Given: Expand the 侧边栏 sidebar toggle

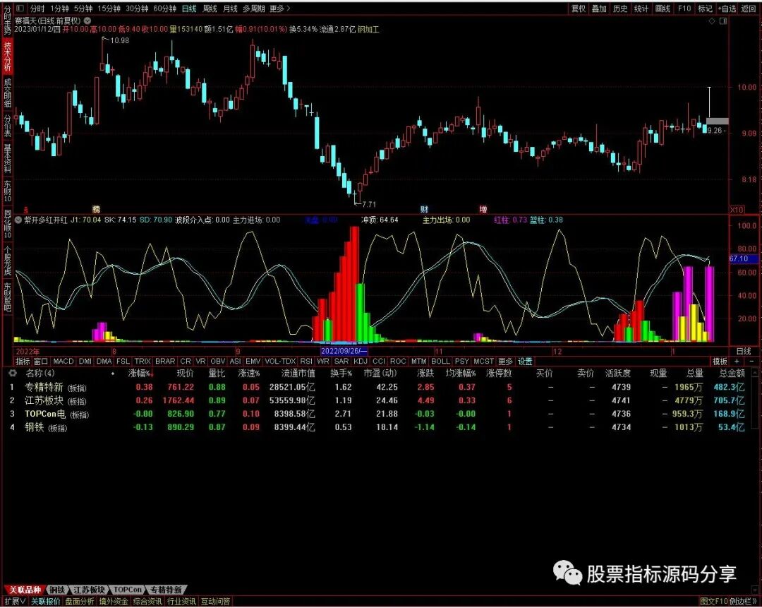Looking at the screenshot, I should 743,602.
